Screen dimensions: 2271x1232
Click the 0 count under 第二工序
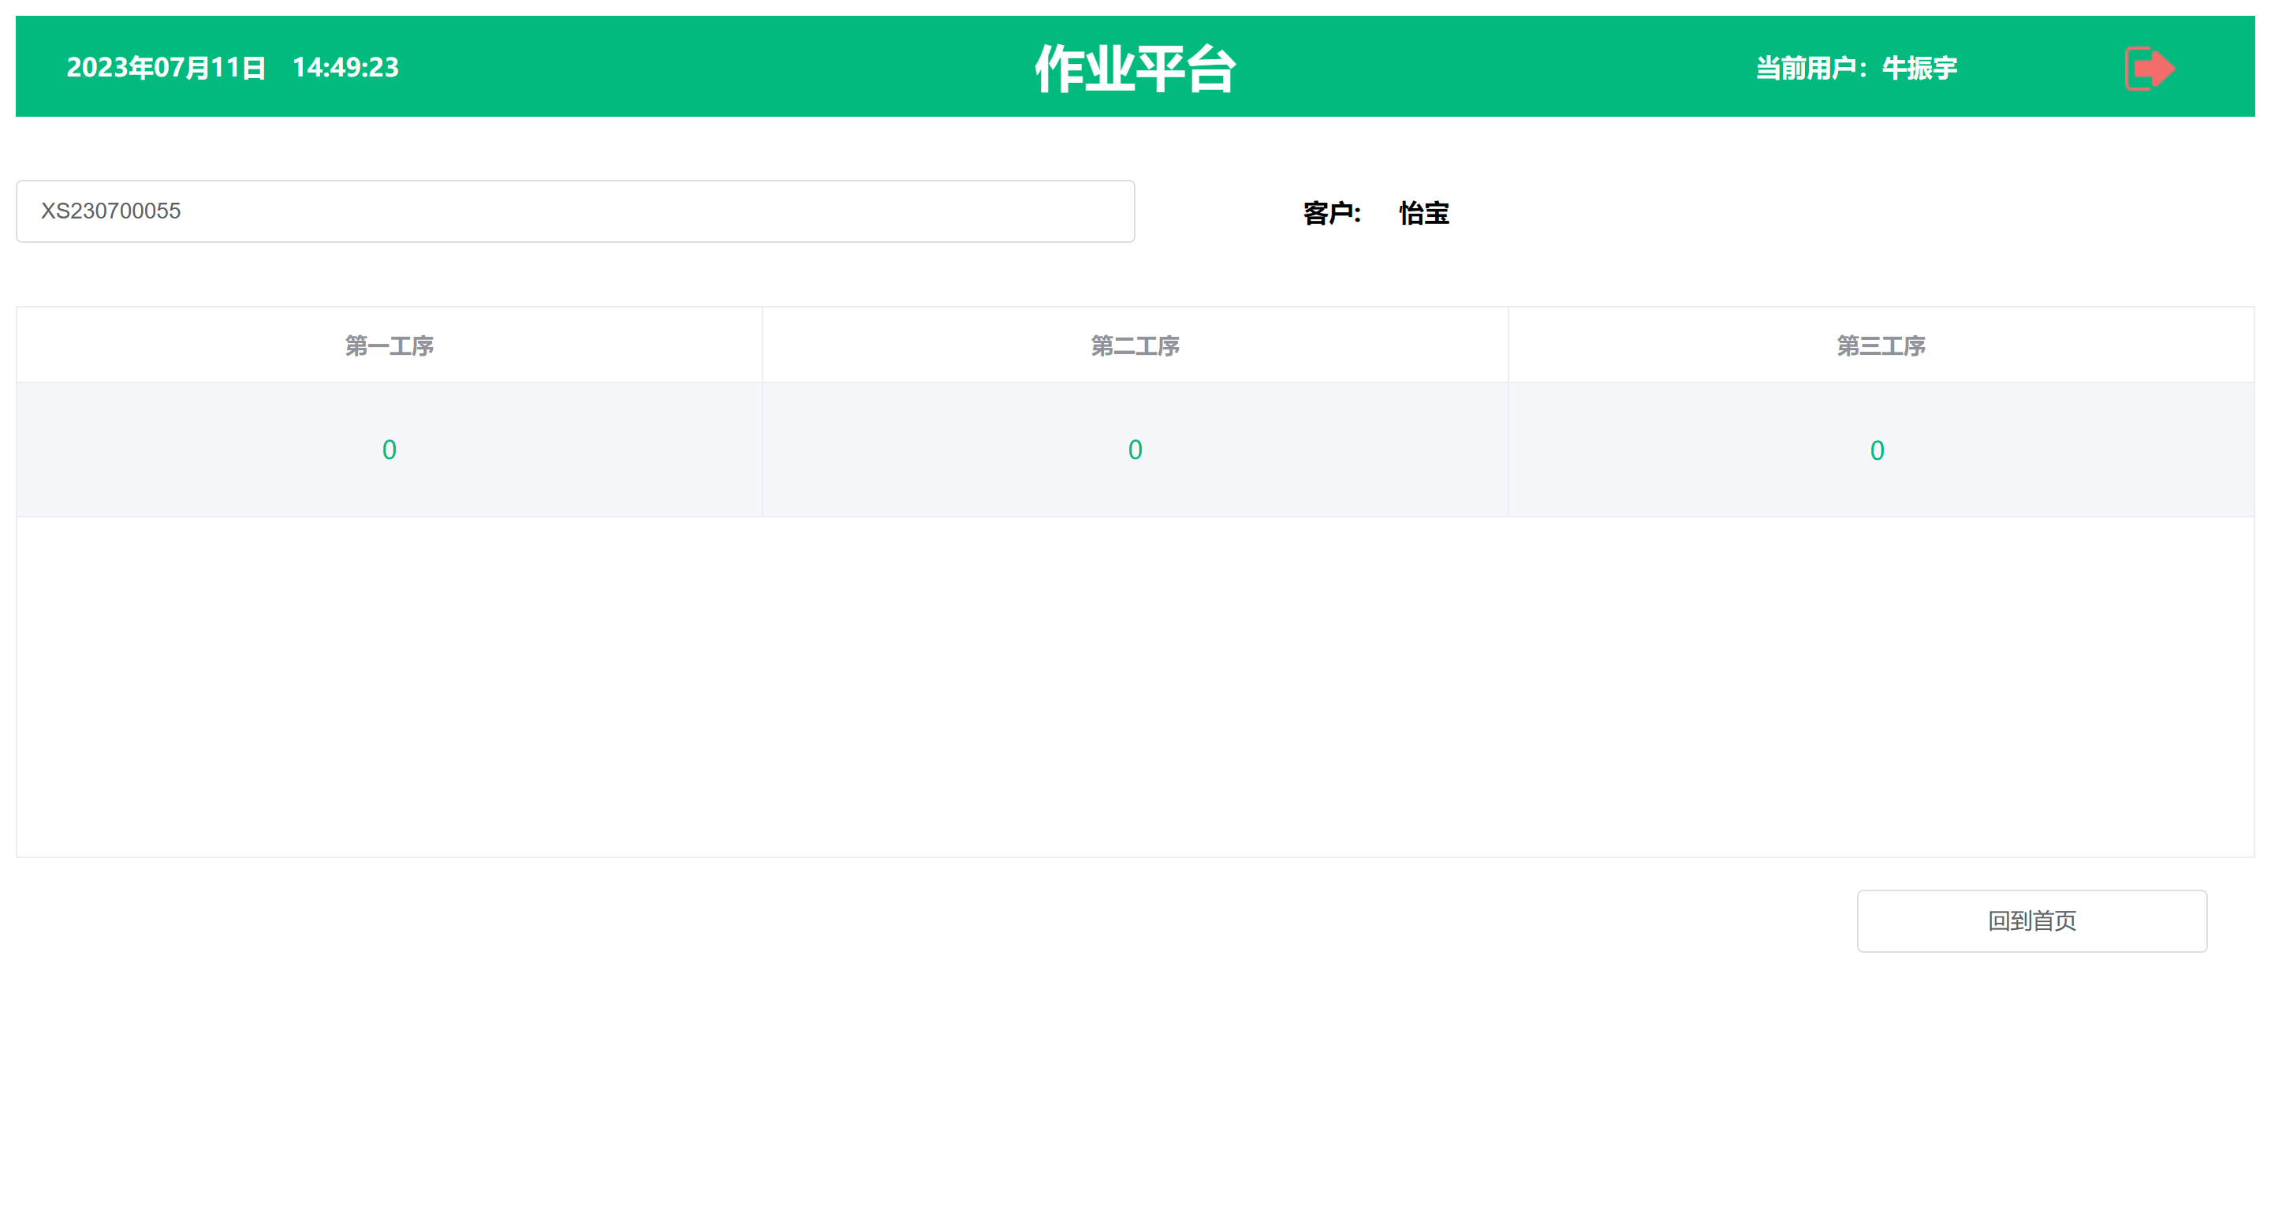pyautogui.click(x=1135, y=450)
